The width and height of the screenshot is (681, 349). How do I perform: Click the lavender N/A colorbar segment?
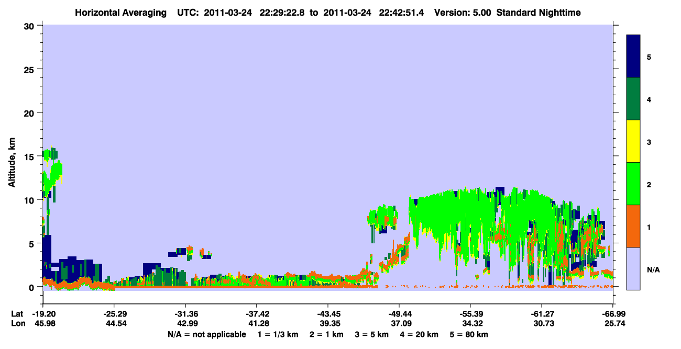[x=633, y=268]
